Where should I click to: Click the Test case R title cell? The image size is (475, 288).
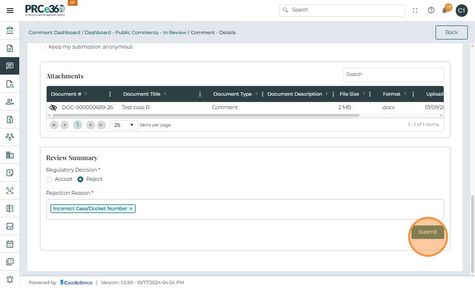pos(135,107)
